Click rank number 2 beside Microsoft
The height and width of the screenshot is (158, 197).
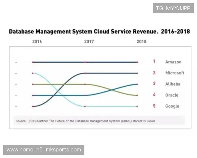coord(154,73)
